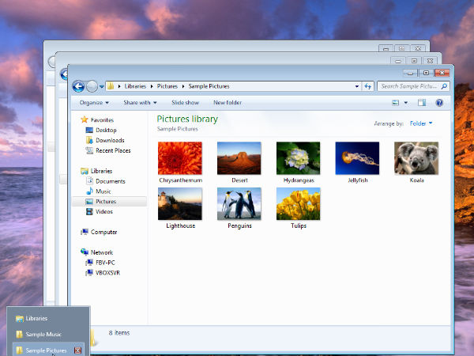Click the Back navigation arrow button
This screenshot has width=474, height=356.
78,86
